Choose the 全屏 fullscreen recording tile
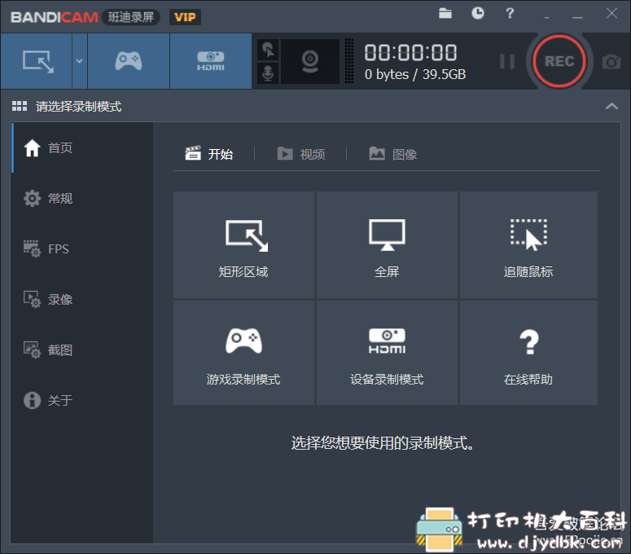The width and height of the screenshot is (631, 554). click(x=387, y=244)
